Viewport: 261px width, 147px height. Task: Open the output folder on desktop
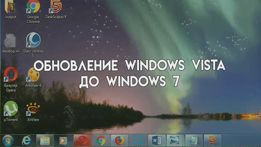click(11, 7)
